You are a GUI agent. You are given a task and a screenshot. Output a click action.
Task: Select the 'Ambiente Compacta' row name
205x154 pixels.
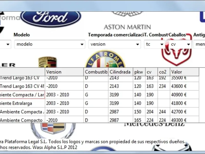coord(22,112)
